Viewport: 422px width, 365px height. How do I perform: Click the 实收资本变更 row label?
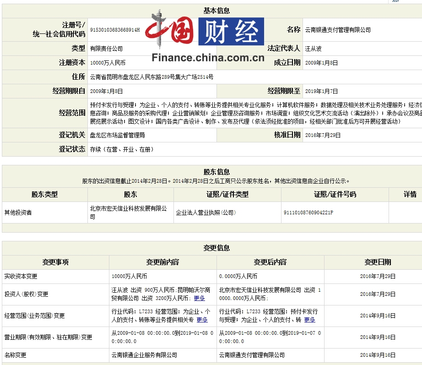[x=21, y=276]
